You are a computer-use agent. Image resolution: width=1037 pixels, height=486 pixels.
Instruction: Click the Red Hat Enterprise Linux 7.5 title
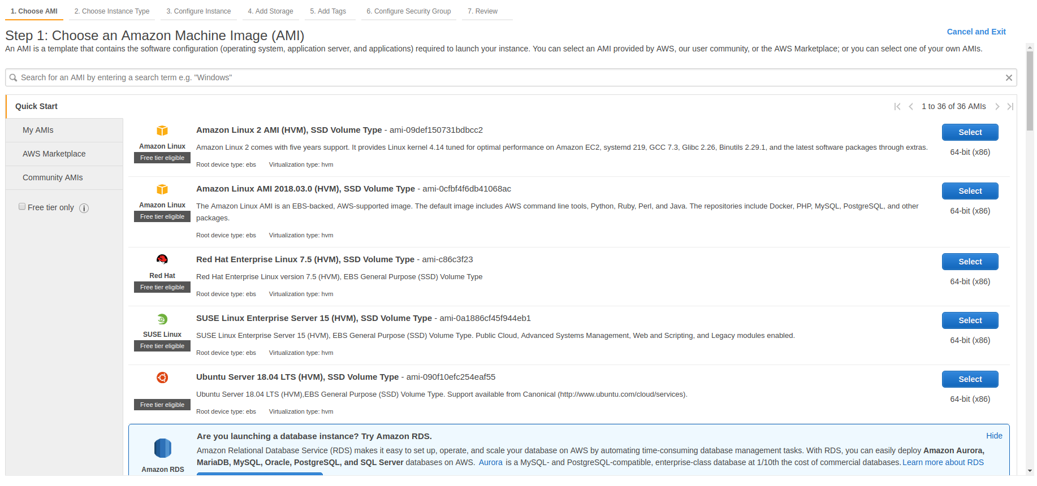click(x=305, y=259)
